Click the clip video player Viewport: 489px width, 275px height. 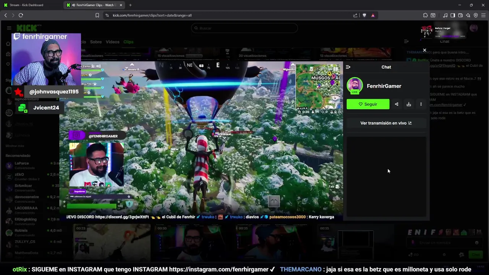pyautogui.click(x=201, y=141)
